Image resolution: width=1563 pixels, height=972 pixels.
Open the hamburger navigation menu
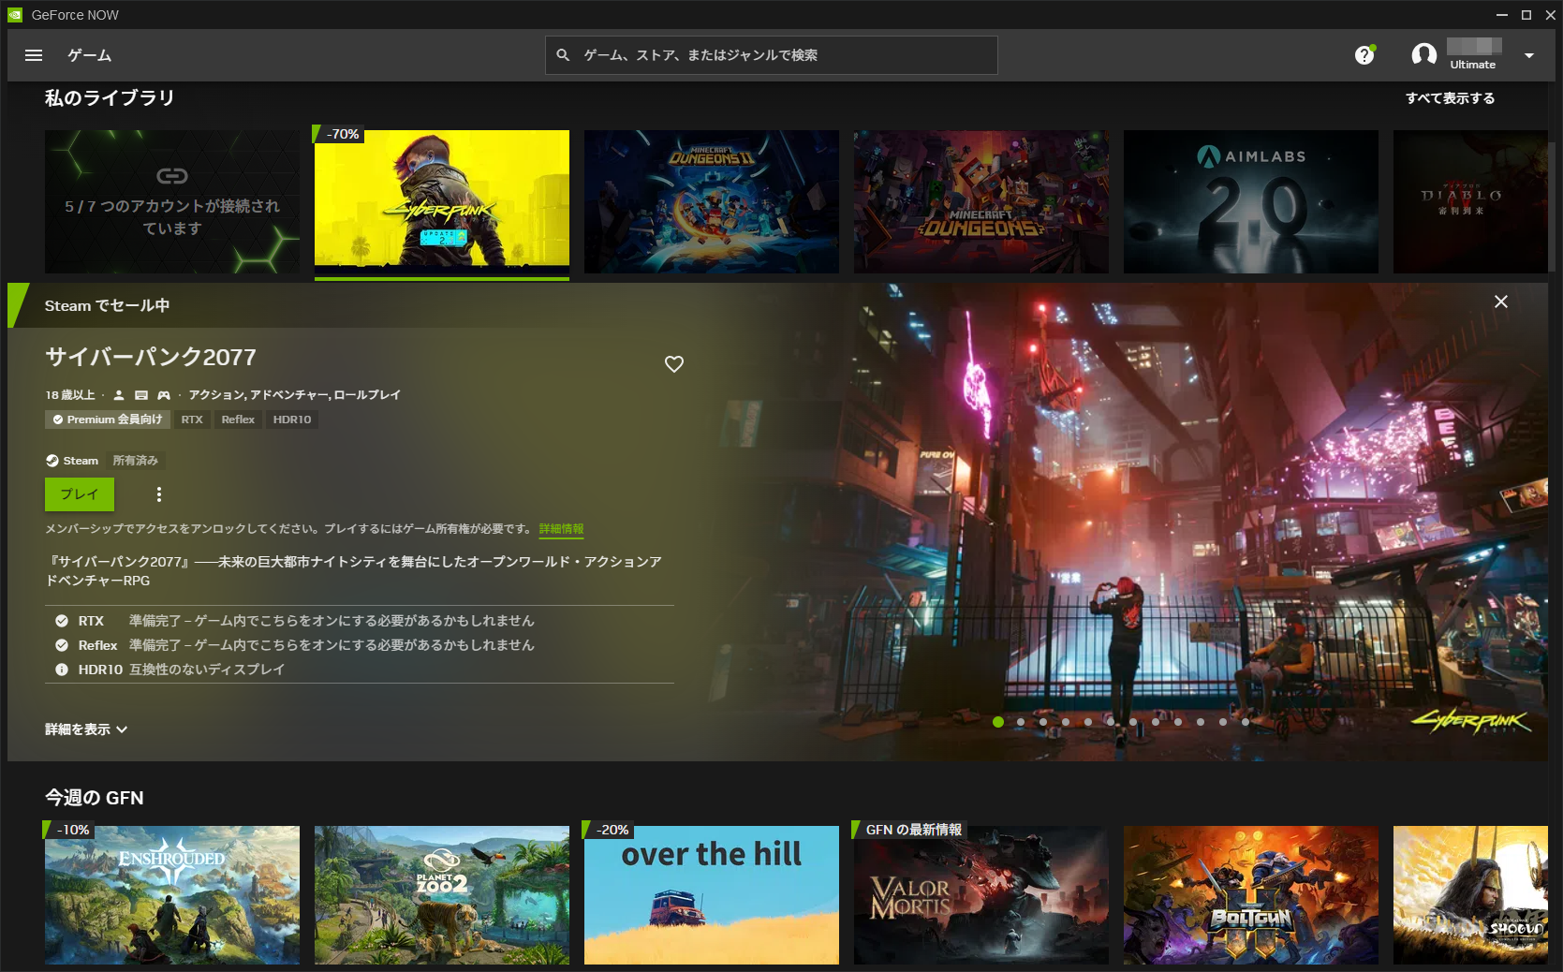pyautogui.click(x=34, y=55)
